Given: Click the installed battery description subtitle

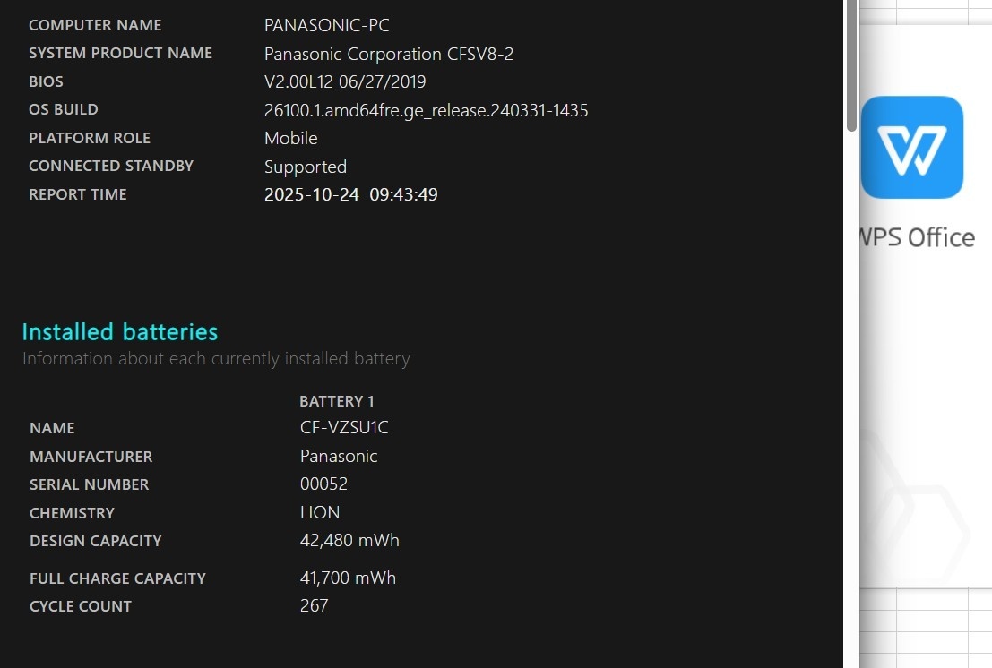Looking at the screenshot, I should click(216, 359).
